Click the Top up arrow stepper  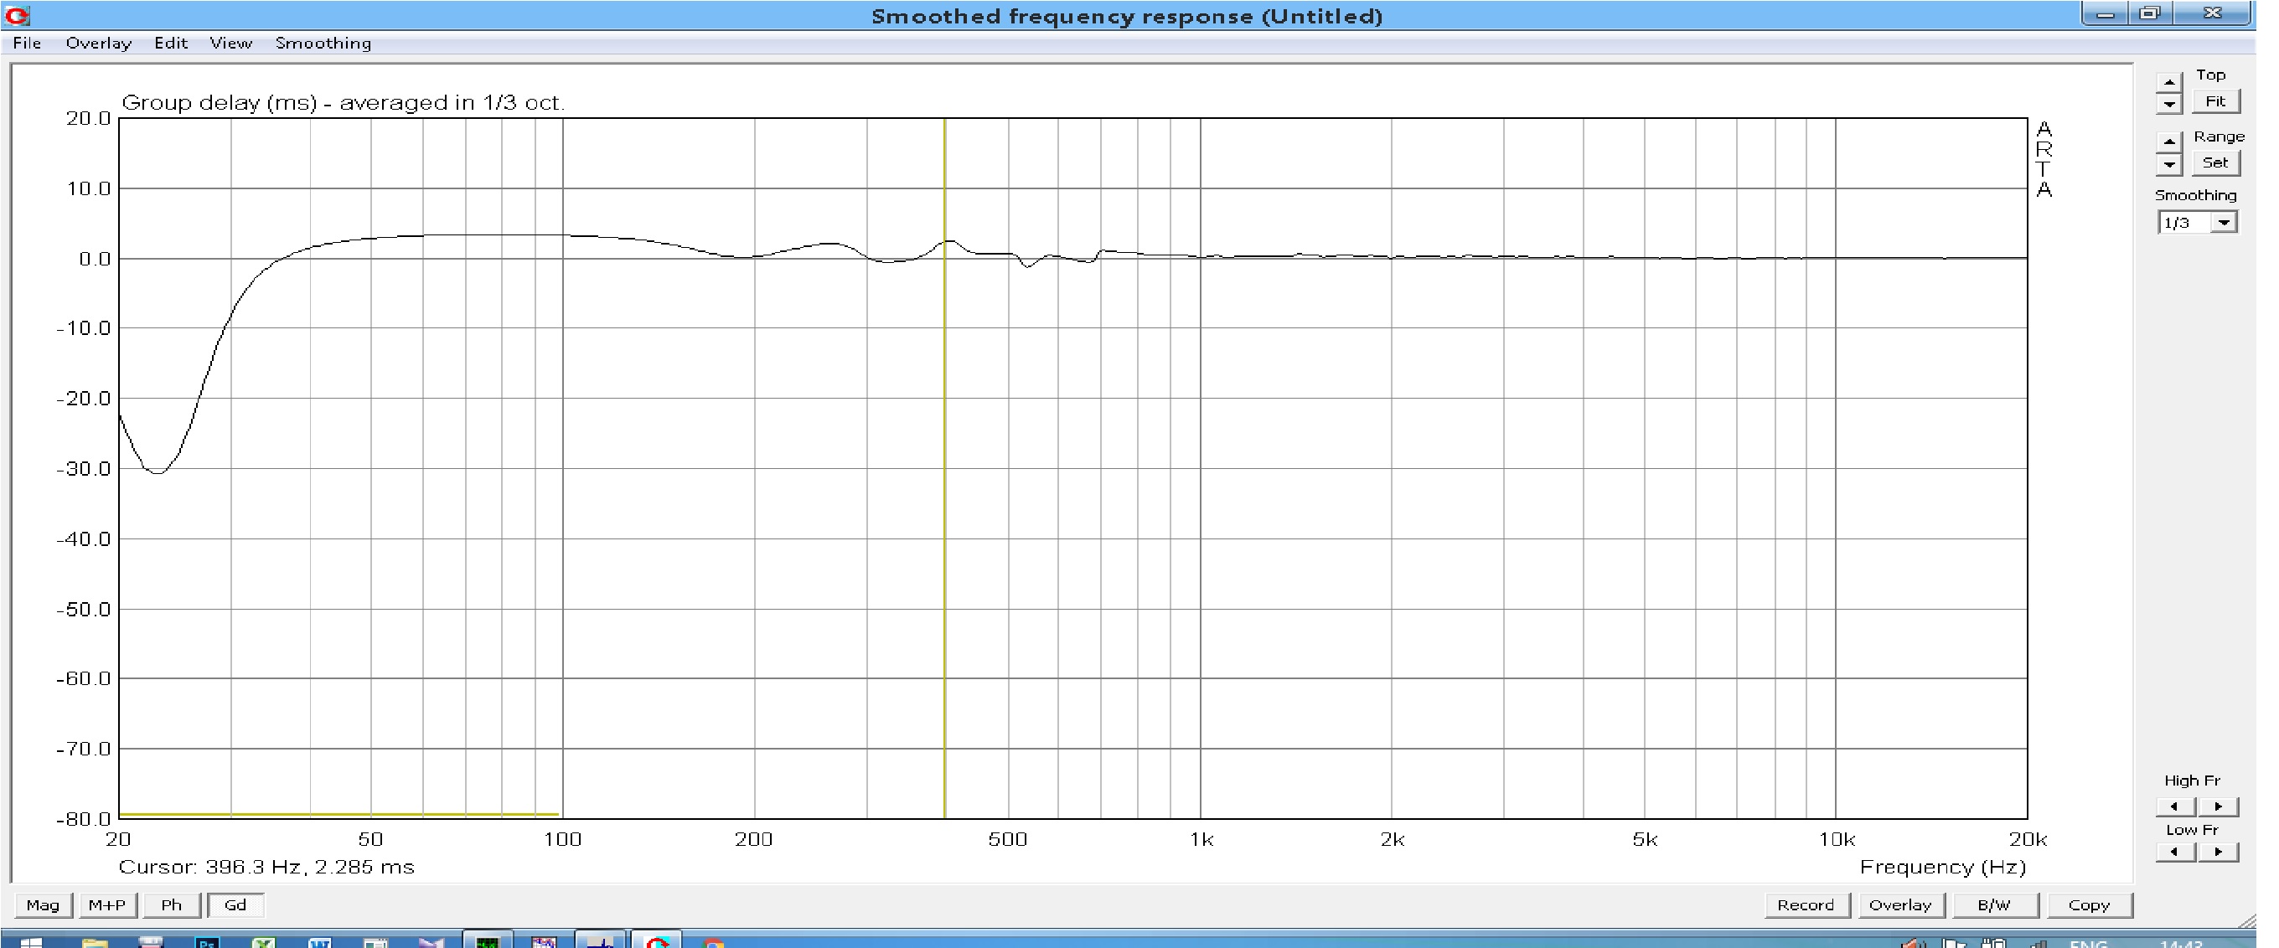point(2168,82)
